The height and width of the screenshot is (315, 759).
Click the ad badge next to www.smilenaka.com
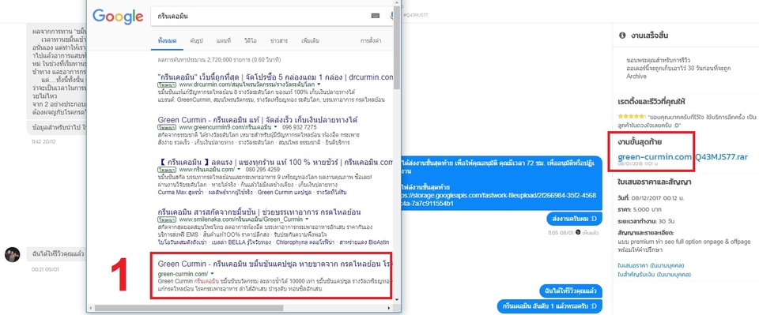(x=167, y=219)
